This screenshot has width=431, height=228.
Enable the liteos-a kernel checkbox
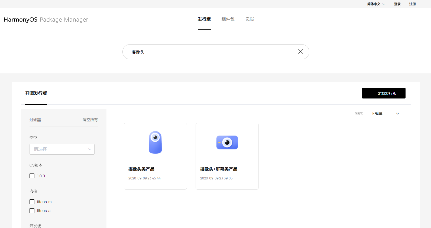32,211
